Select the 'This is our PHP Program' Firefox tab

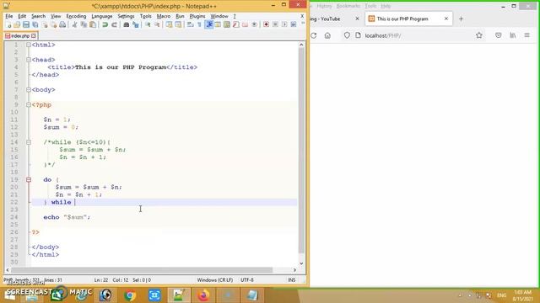pos(408,19)
